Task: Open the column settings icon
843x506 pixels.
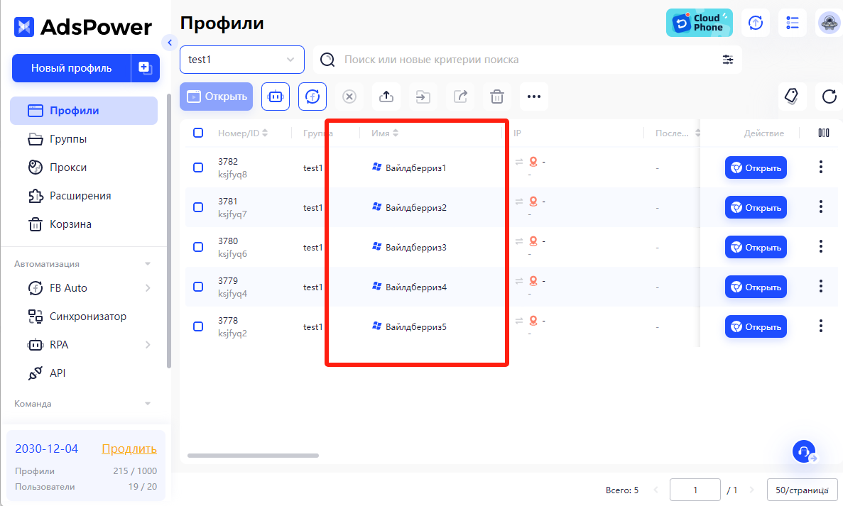Action: pos(824,133)
